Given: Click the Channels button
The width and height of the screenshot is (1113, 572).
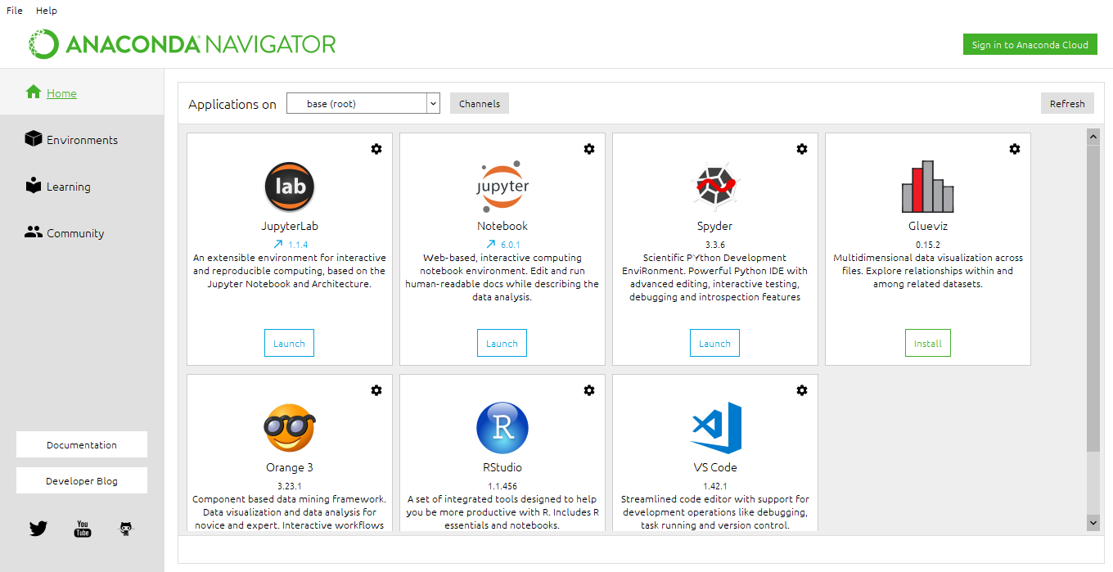Looking at the screenshot, I should point(480,103).
